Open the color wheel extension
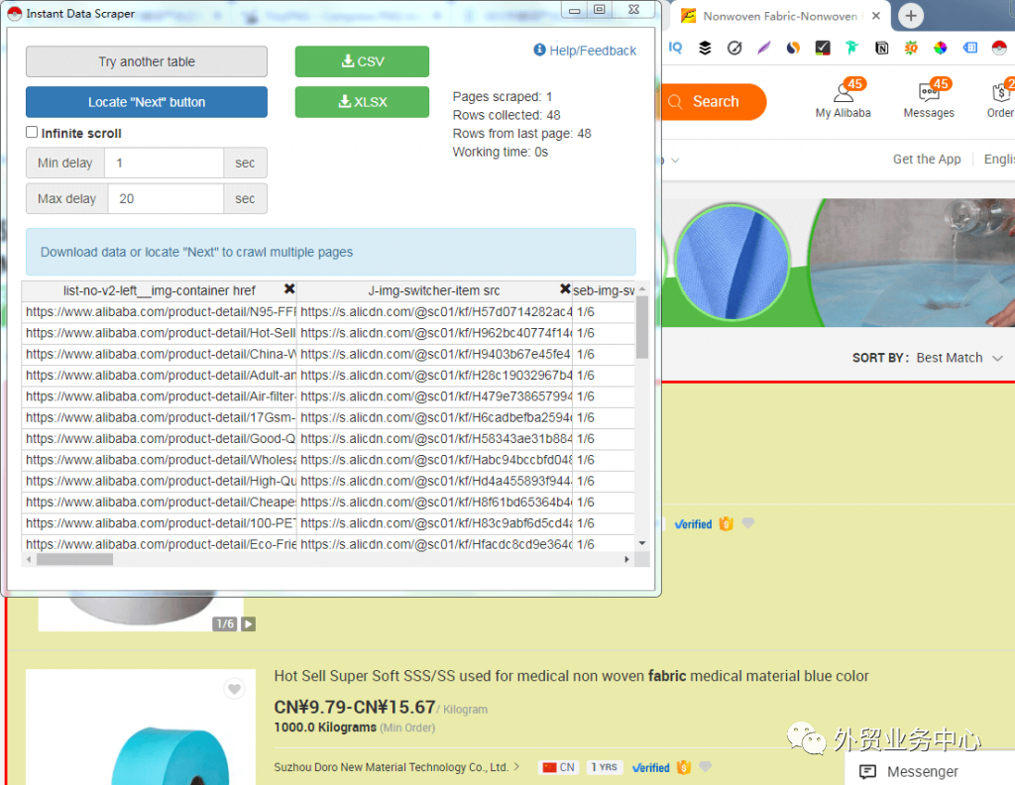 (x=940, y=48)
